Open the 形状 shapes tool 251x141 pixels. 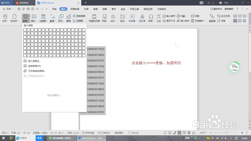[61, 18]
